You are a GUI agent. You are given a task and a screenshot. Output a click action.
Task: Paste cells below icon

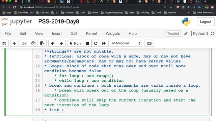tap(42, 43)
